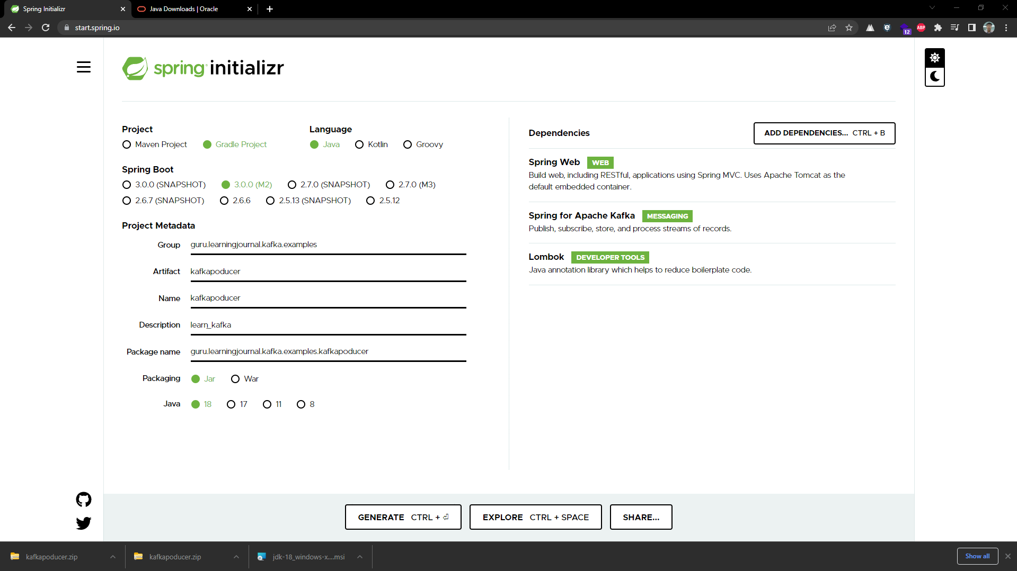Screen dimensions: 1017x571
Task: Select Spring Boot 3.0.0 (SNAPSHOT)
Action: pos(164,185)
